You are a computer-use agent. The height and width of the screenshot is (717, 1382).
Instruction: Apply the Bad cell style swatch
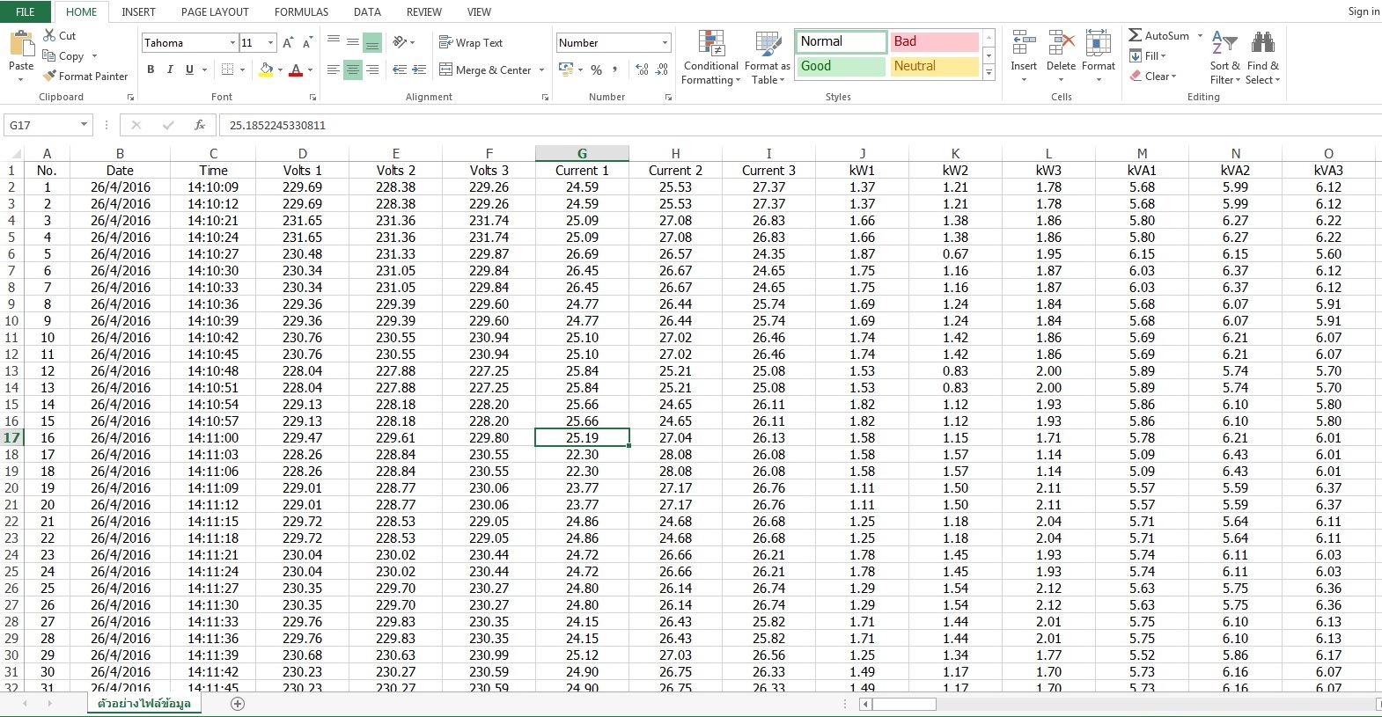(934, 41)
